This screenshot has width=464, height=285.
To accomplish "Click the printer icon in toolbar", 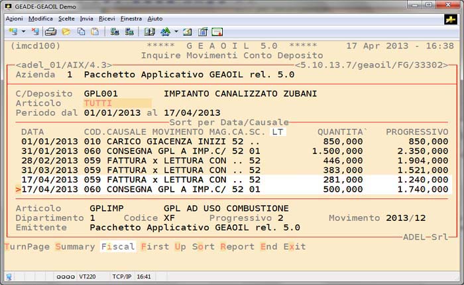I will [50, 31].
